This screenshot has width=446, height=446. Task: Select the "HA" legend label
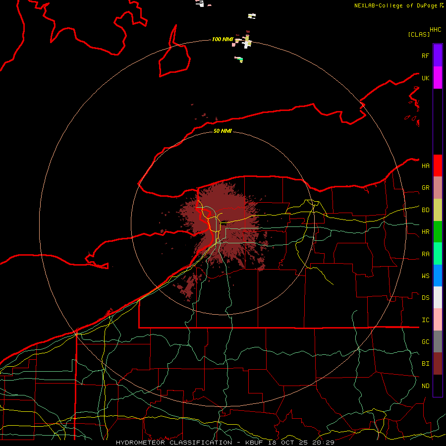[425, 166]
